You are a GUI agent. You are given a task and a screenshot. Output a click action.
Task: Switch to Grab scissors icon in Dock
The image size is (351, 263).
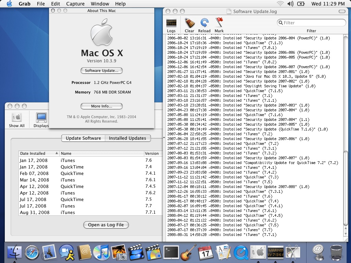click(292, 252)
